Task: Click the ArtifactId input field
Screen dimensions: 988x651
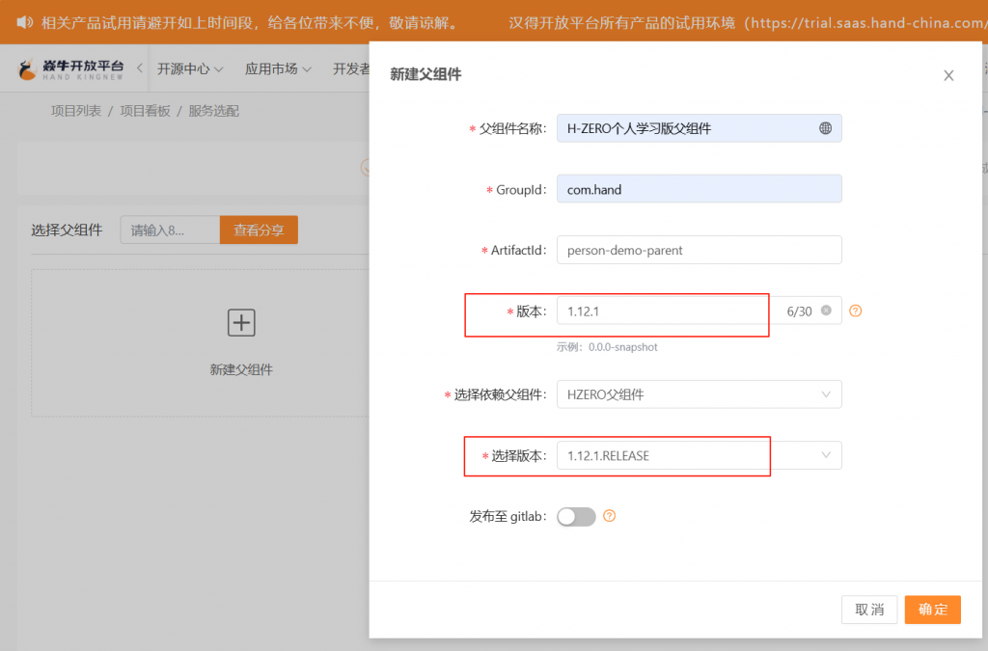Action: [x=699, y=250]
